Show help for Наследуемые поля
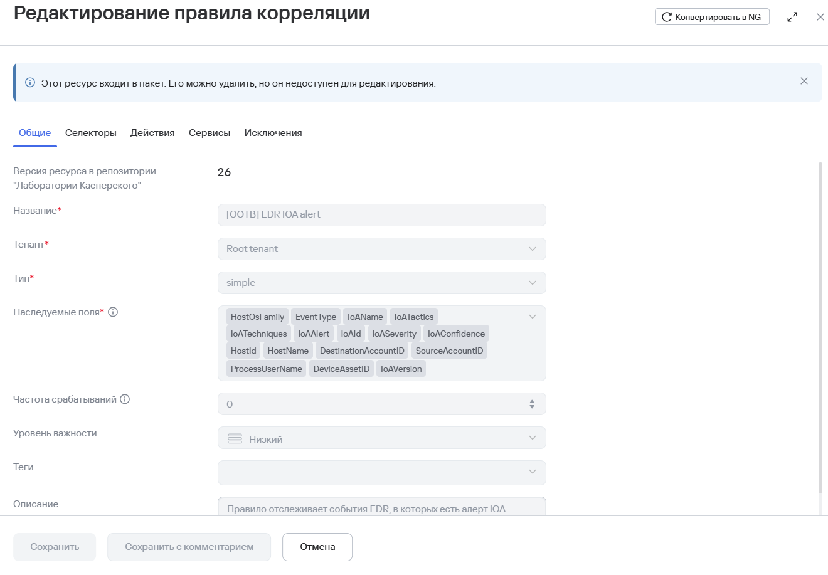The height and width of the screenshot is (575, 828). click(113, 312)
